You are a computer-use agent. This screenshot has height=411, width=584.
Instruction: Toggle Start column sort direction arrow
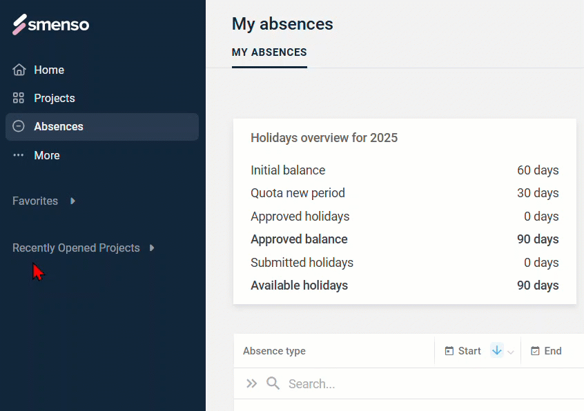point(497,350)
